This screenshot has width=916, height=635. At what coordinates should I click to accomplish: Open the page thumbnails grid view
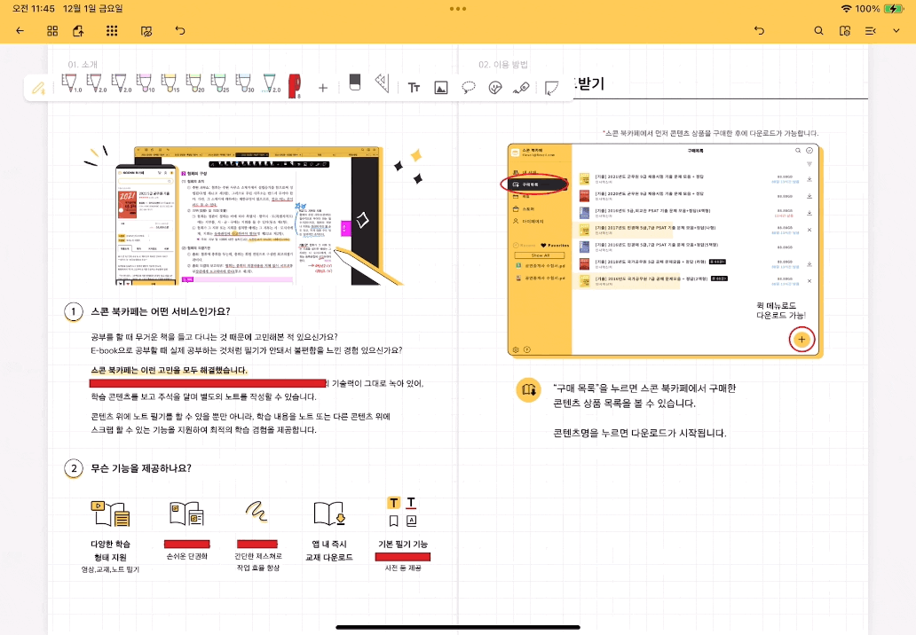52,30
